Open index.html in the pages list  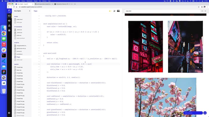(x=19, y=19)
